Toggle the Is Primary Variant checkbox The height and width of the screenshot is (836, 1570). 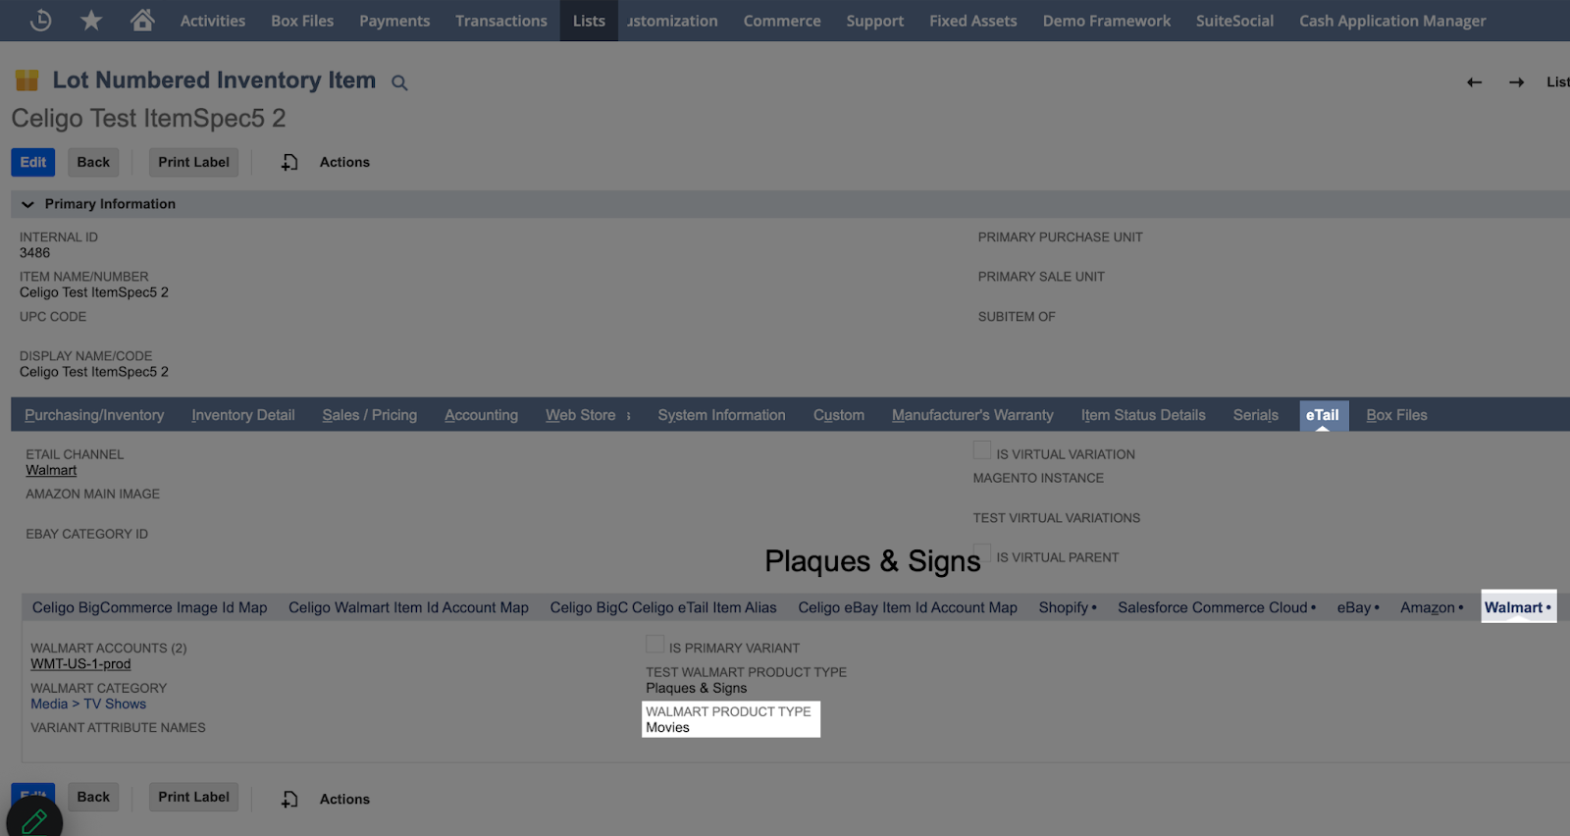click(654, 644)
